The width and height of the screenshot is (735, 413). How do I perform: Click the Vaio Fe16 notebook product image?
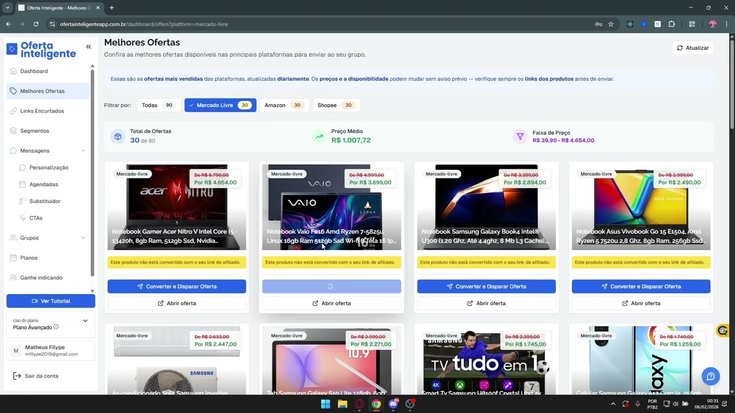(331, 207)
